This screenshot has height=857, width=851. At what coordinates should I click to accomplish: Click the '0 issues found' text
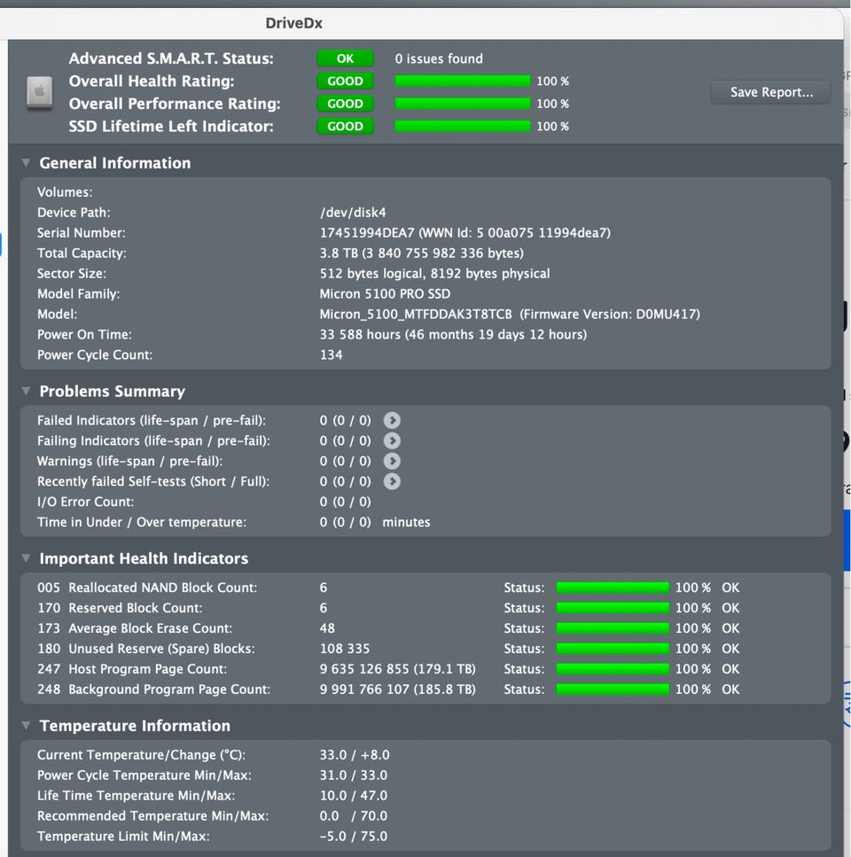(439, 58)
